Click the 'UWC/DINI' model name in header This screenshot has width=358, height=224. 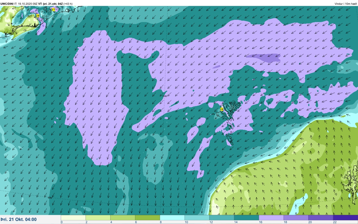click(7, 4)
